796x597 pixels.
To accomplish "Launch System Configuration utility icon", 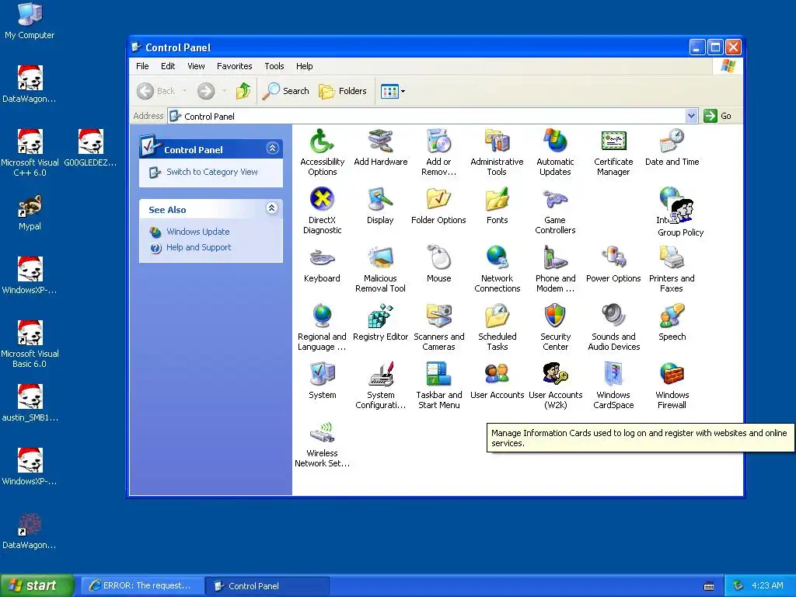I will click(x=380, y=374).
